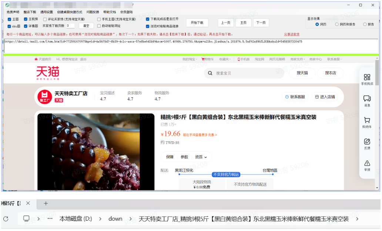Open the 帮助文档 menu
This screenshot has height=231, width=382.
(x=110, y=12)
